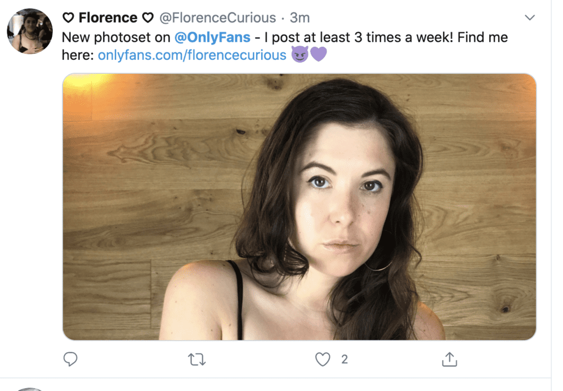Click the purple devil emoji
Image resolution: width=563 pixels, height=391 pixels.
(300, 54)
